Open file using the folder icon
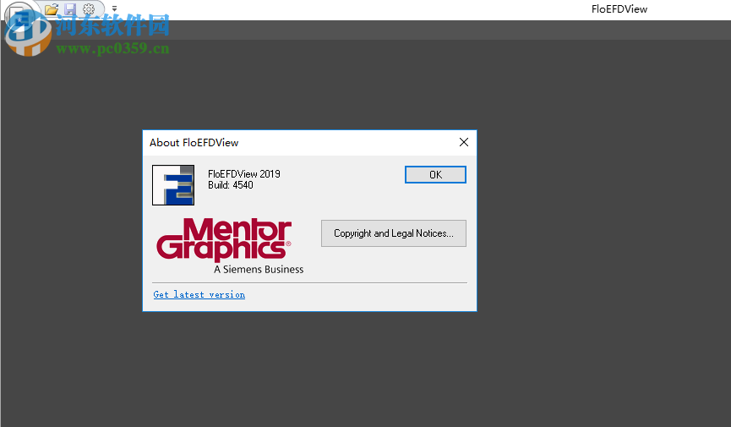Image resolution: width=731 pixels, height=427 pixels. [x=52, y=8]
